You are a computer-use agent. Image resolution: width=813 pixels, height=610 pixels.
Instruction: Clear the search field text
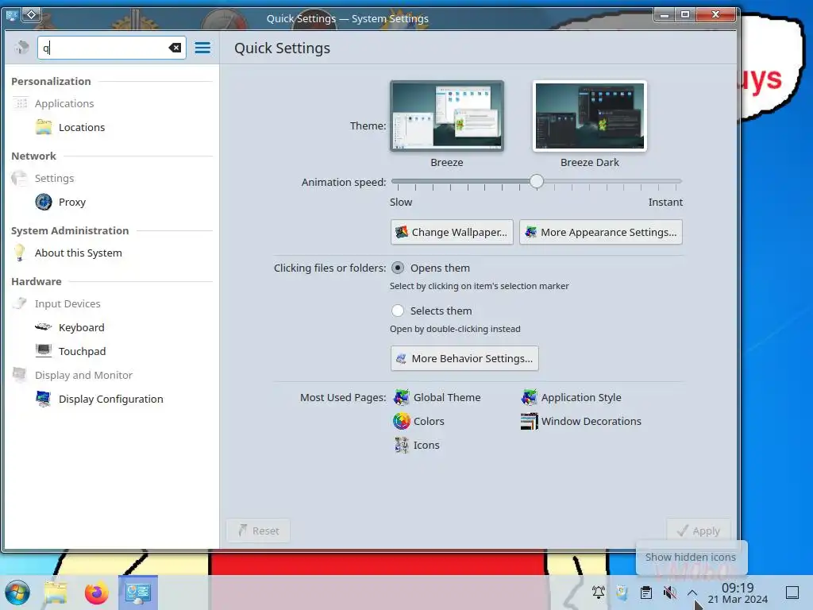(x=175, y=48)
